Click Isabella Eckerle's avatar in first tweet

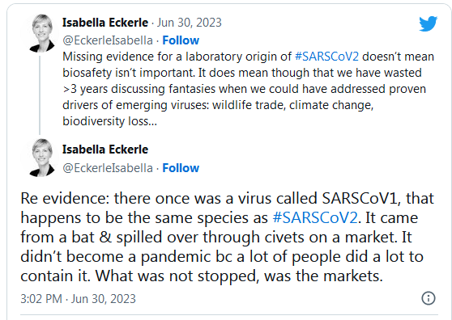coord(42,33)
